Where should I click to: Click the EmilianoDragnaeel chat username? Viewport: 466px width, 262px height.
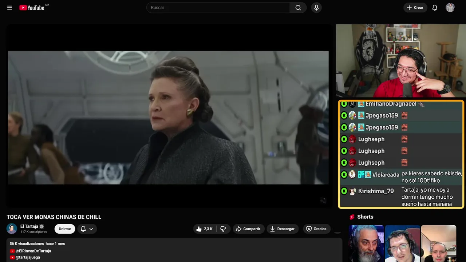[x=391, y=104]
